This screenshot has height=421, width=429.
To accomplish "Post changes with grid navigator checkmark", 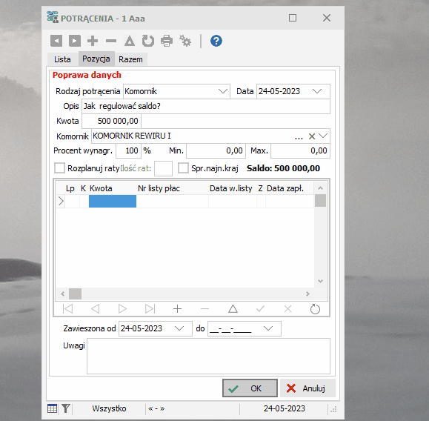I will point(260,309).
